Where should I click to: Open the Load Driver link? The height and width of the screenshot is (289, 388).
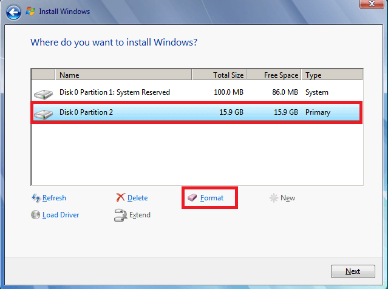click(x=61, y=215)
